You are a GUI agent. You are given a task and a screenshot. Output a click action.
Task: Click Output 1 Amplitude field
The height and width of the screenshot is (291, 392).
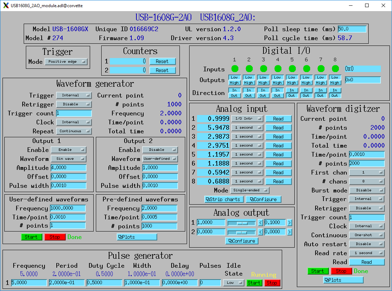pyautogui.click(x=69, y=168)
